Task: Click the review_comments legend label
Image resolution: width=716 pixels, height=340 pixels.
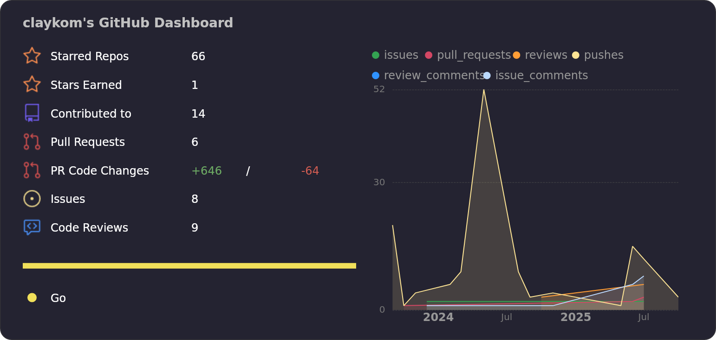Action: (x=434, y=76)
